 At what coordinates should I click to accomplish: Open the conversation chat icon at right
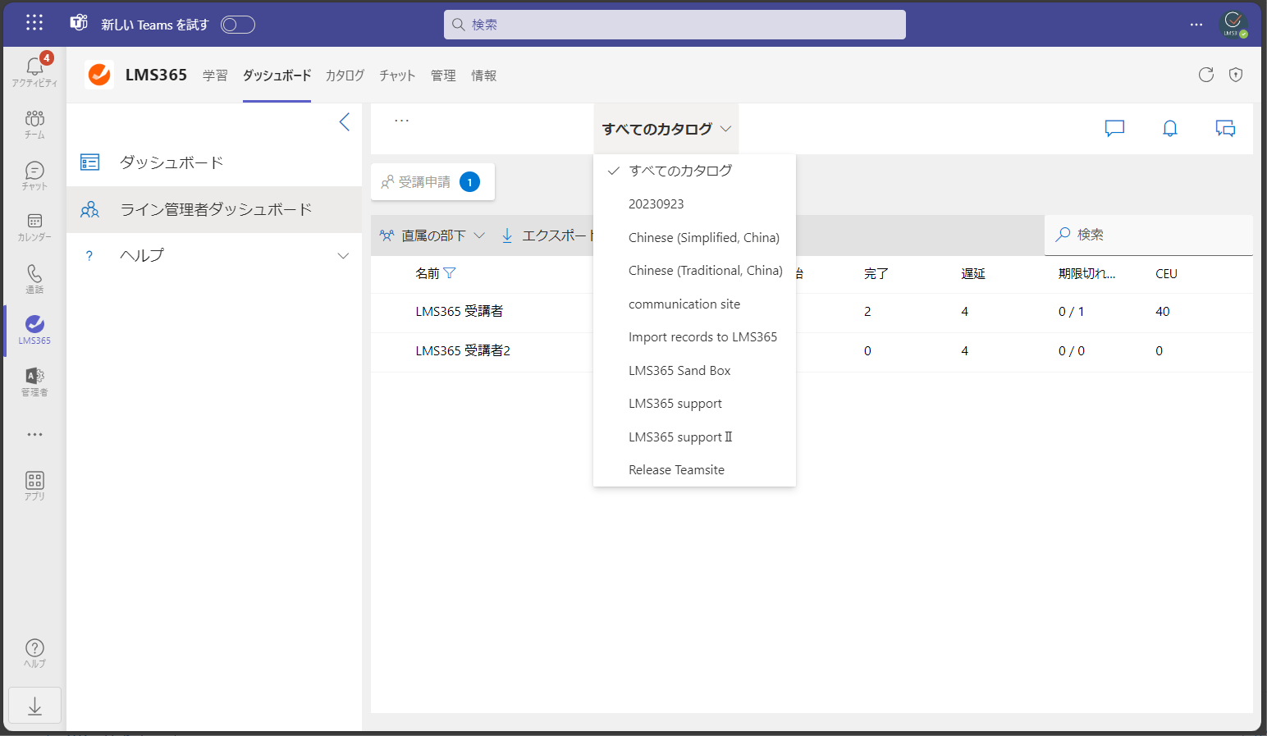pos(1225,128)
